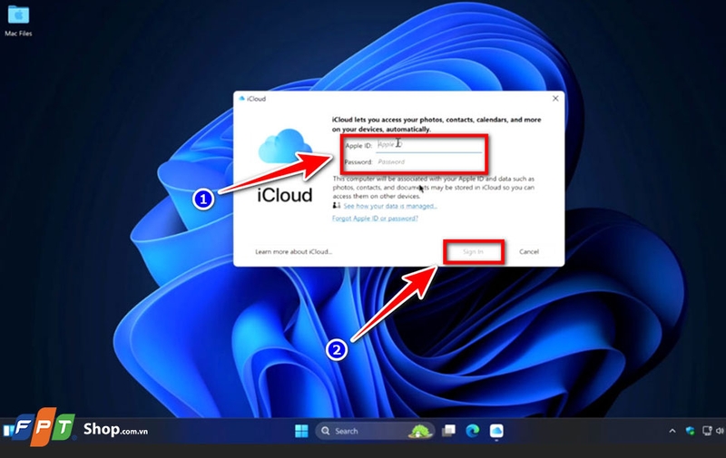The width and height of the screenshot is (726, 458).
Task: Click the Windows widgets icon on the taskbar's left end
Action: 7,431
